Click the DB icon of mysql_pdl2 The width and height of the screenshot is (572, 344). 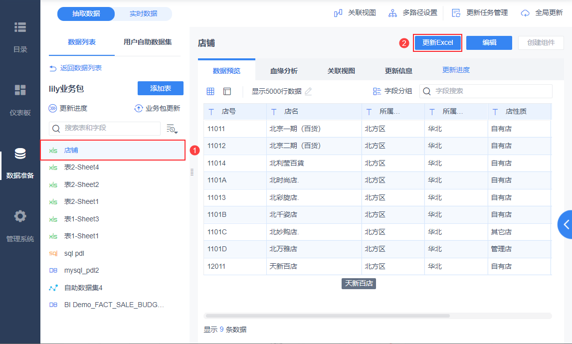[53, 271]
